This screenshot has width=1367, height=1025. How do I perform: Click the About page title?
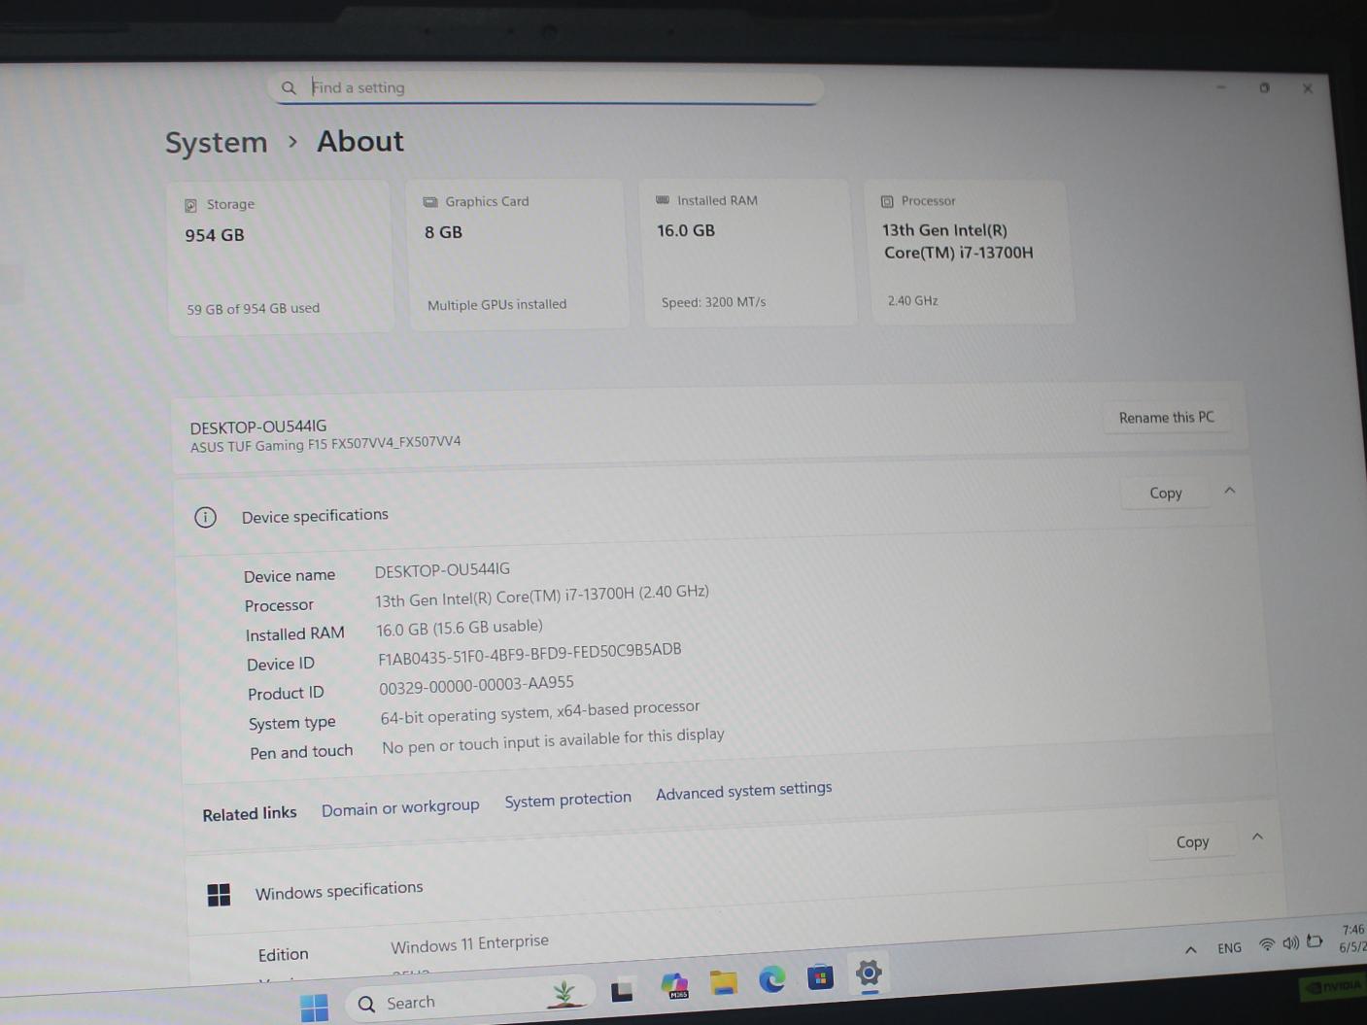coord(359,142)
